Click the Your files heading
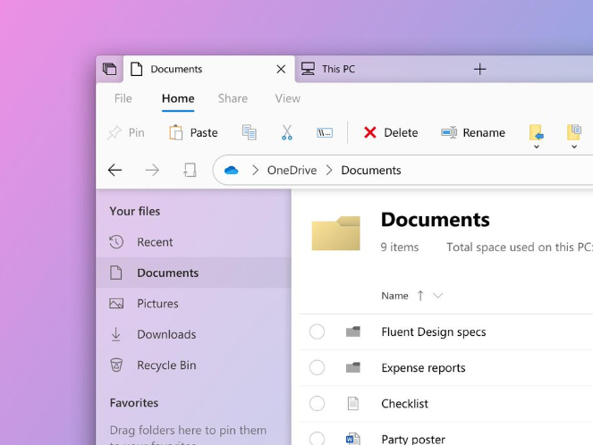 point(135,211)
